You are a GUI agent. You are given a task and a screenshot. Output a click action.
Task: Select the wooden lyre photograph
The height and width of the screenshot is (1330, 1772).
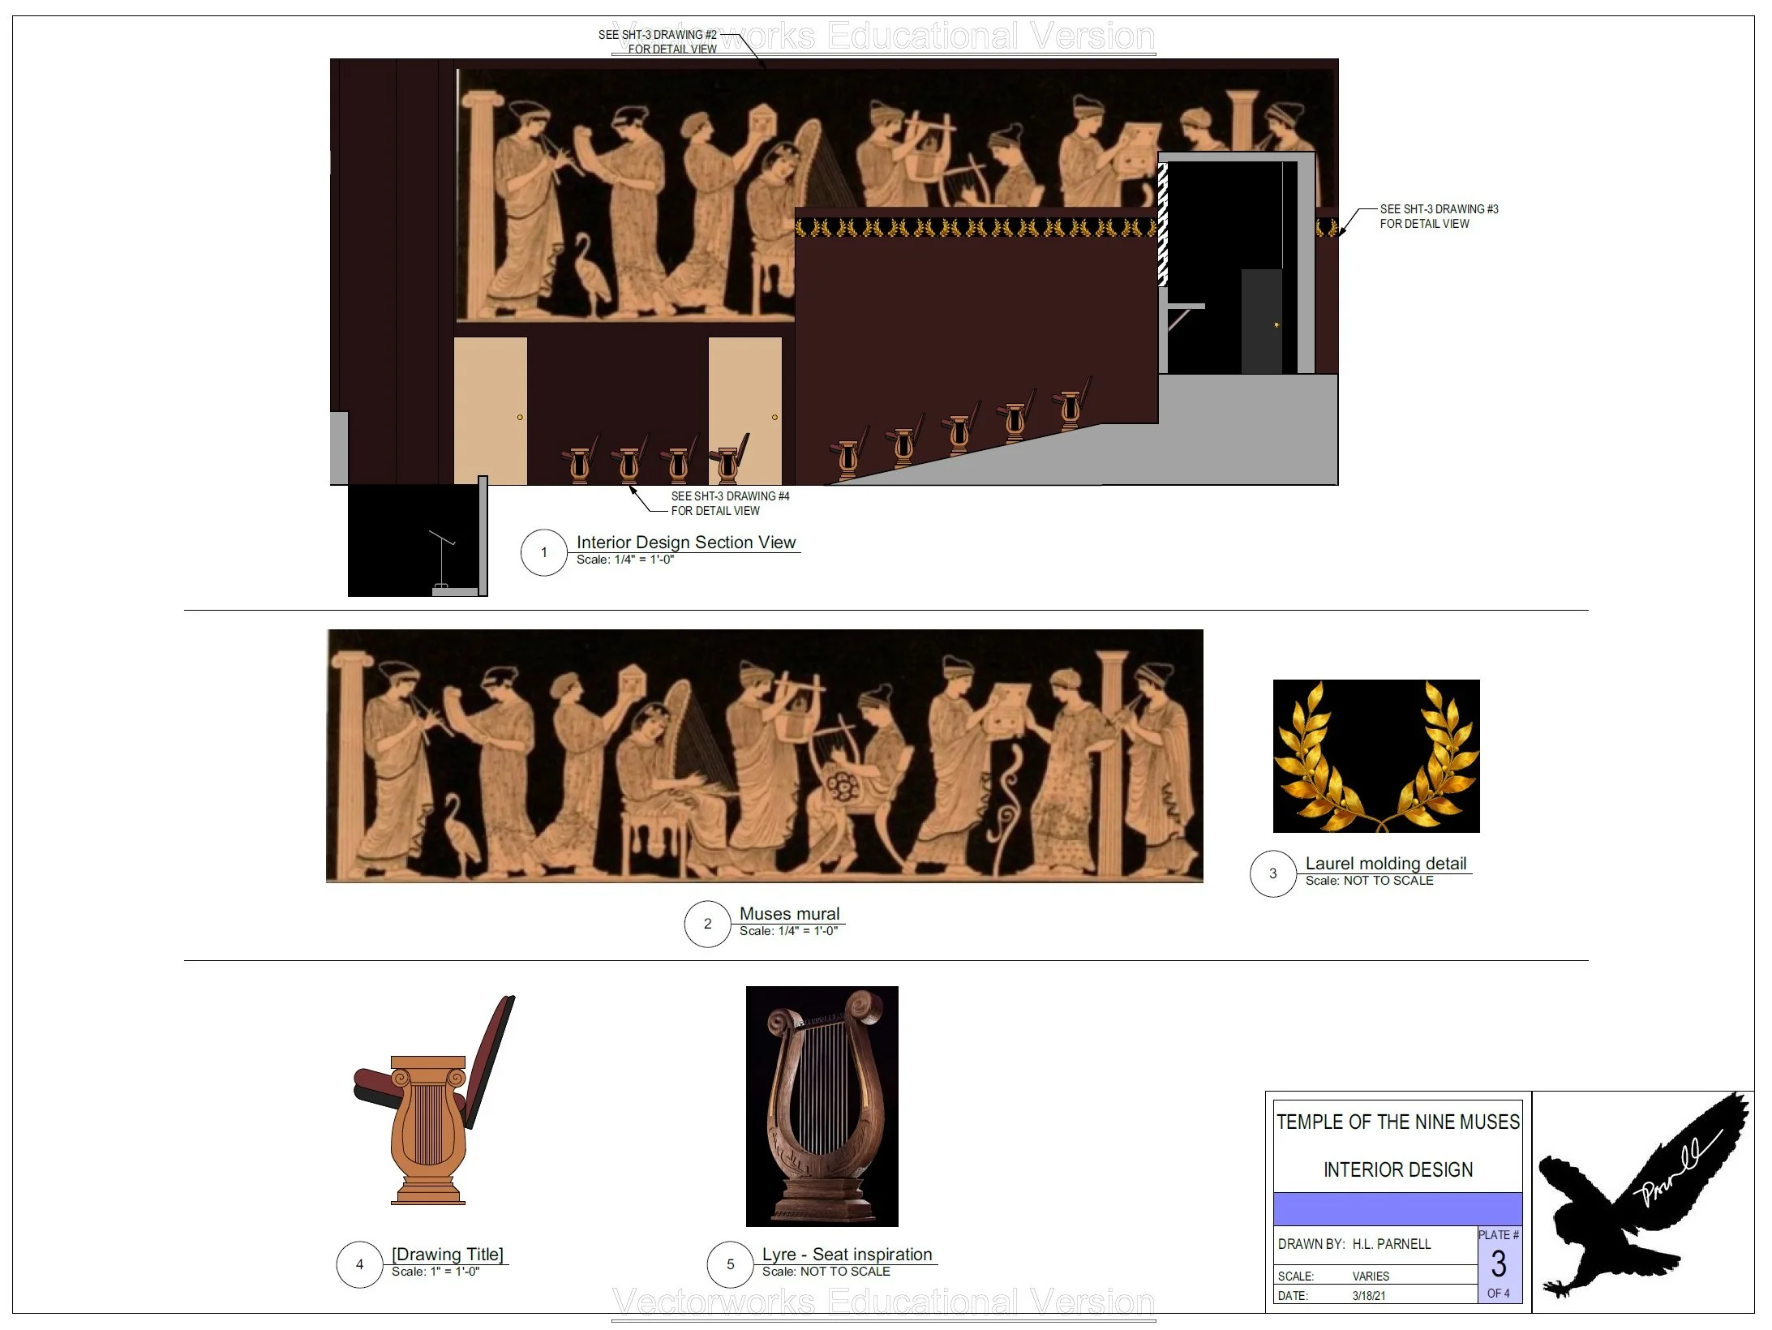click(822, 1106)
